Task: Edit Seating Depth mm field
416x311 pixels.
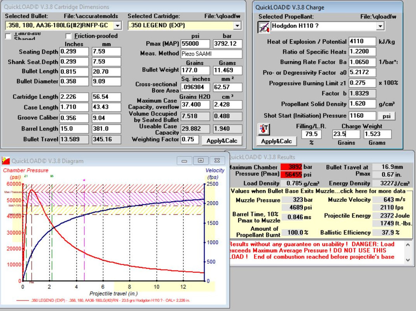Action: 107,51
